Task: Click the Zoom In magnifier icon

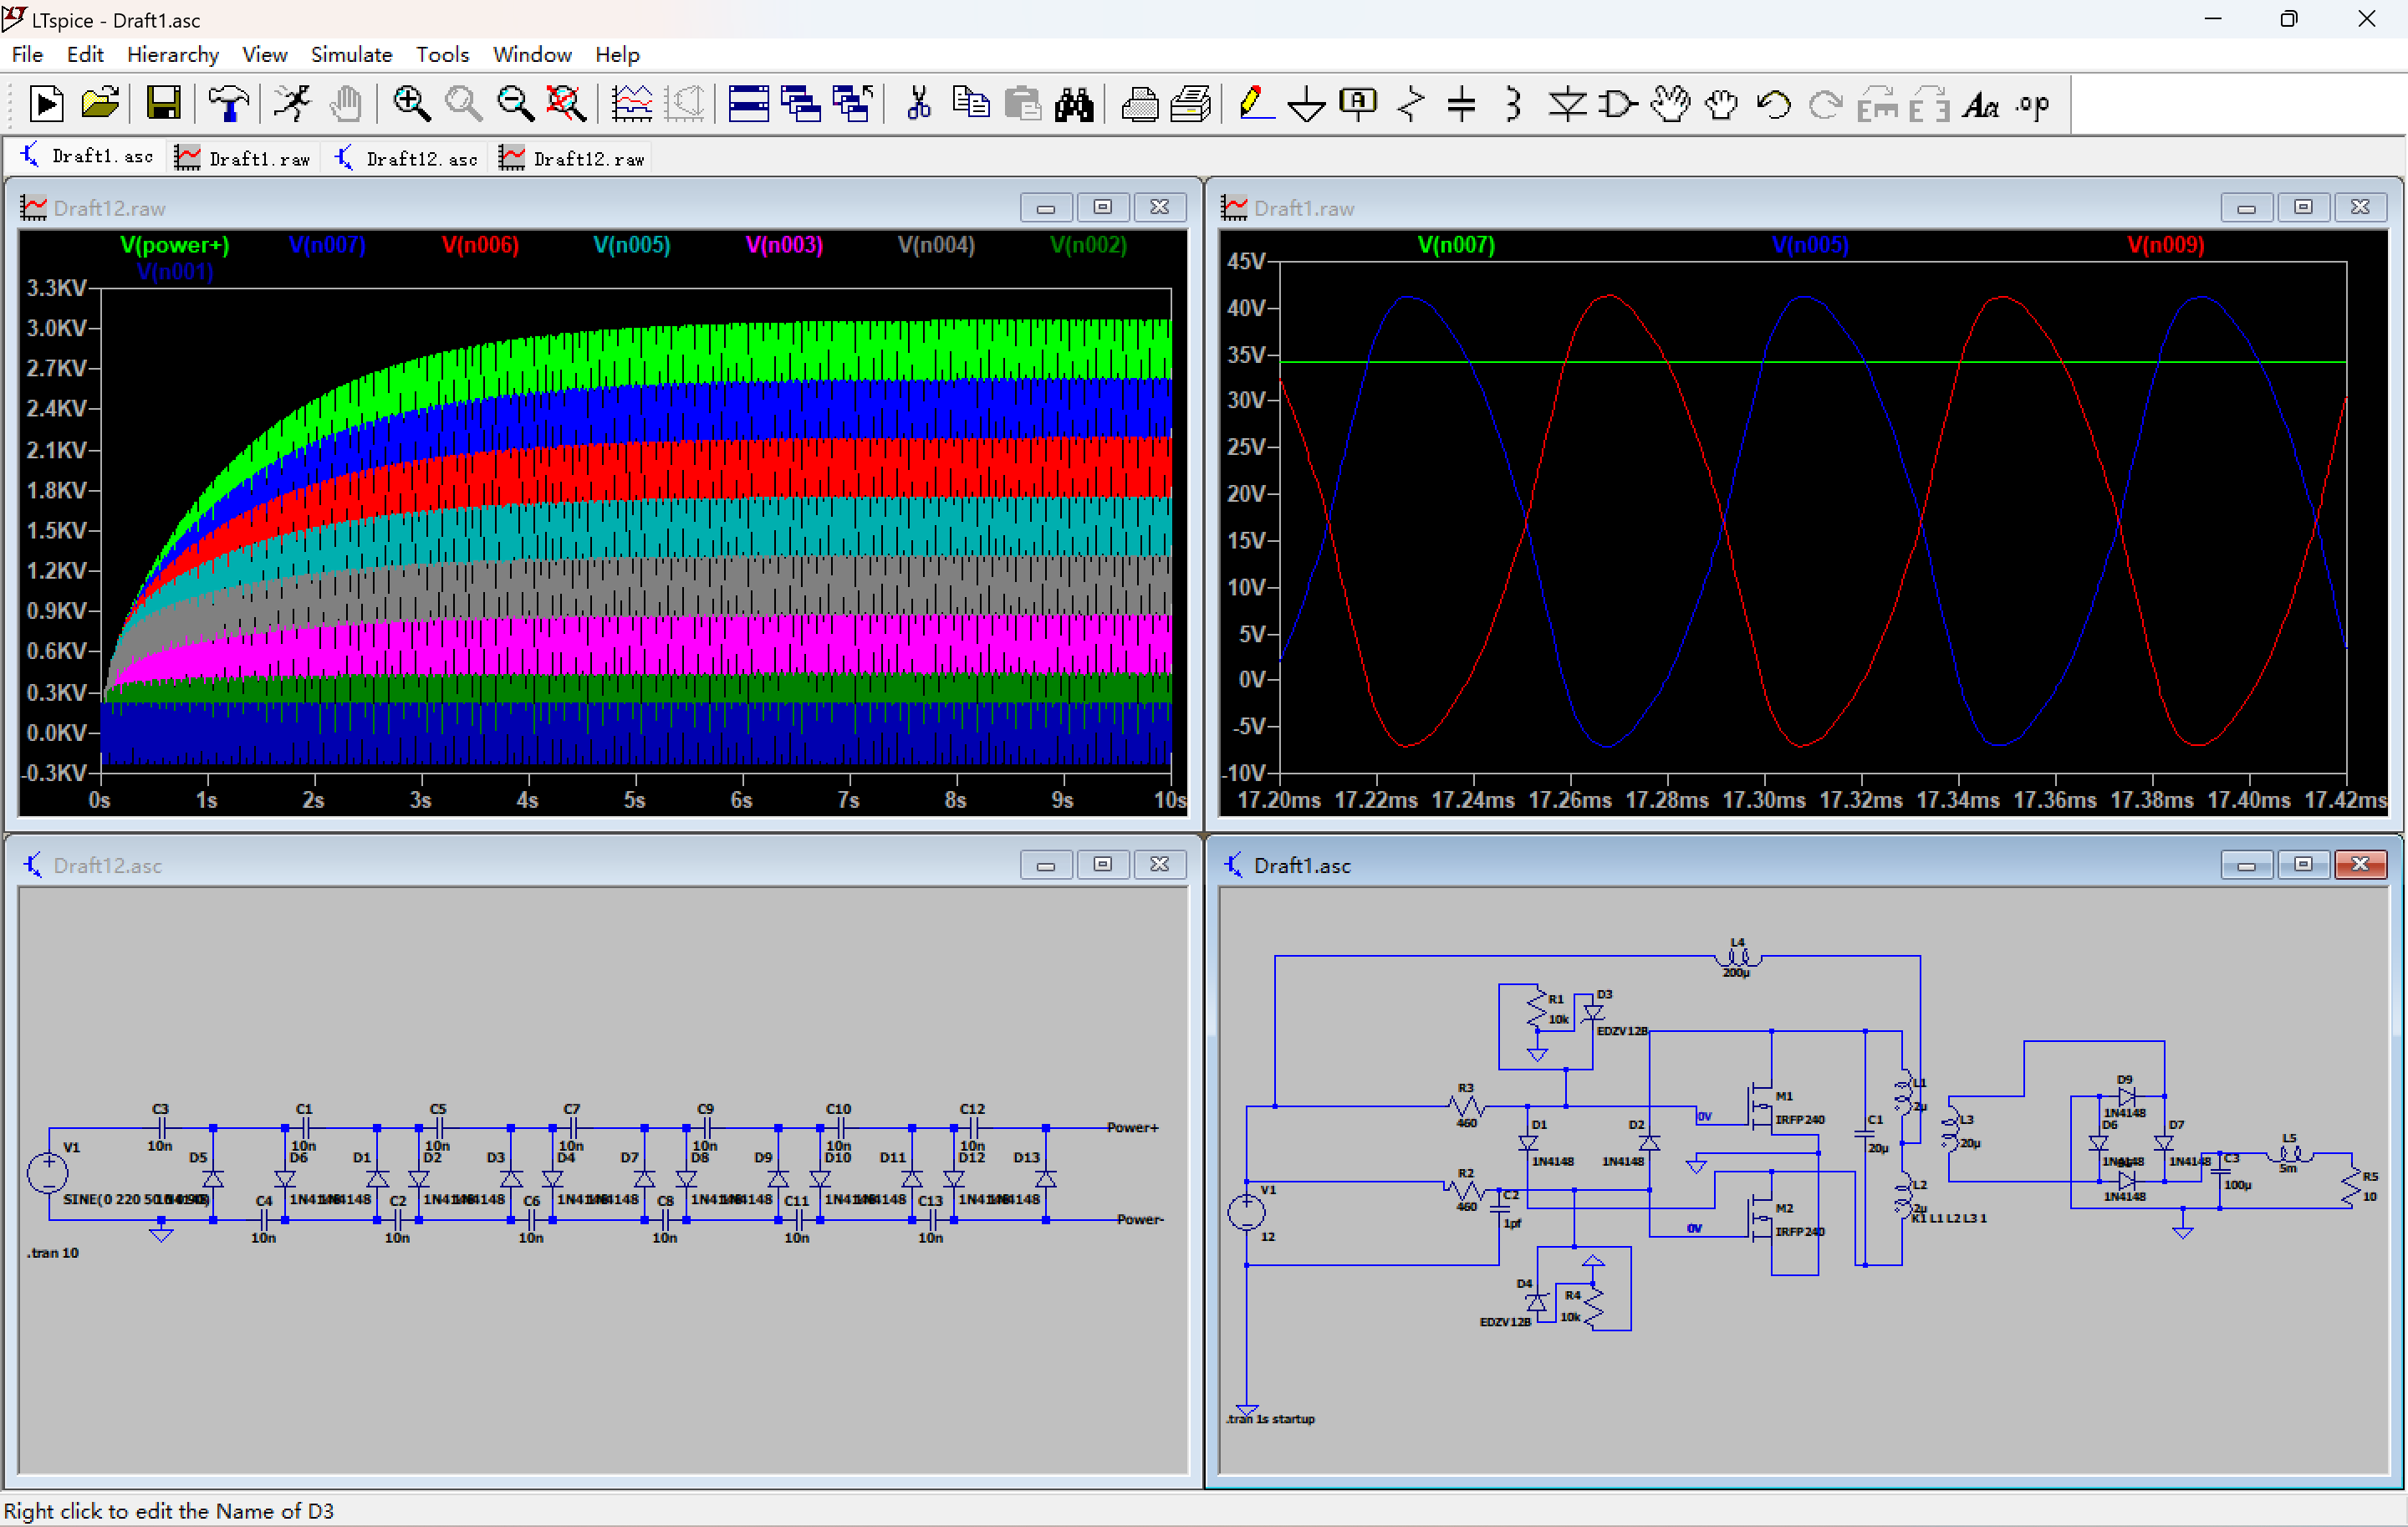Action: [x=411, y=104]
